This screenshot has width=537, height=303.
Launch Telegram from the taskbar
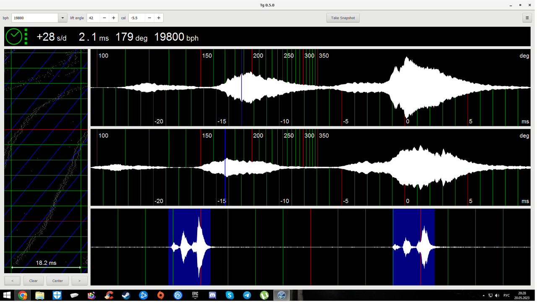click(x=247, y=295)
